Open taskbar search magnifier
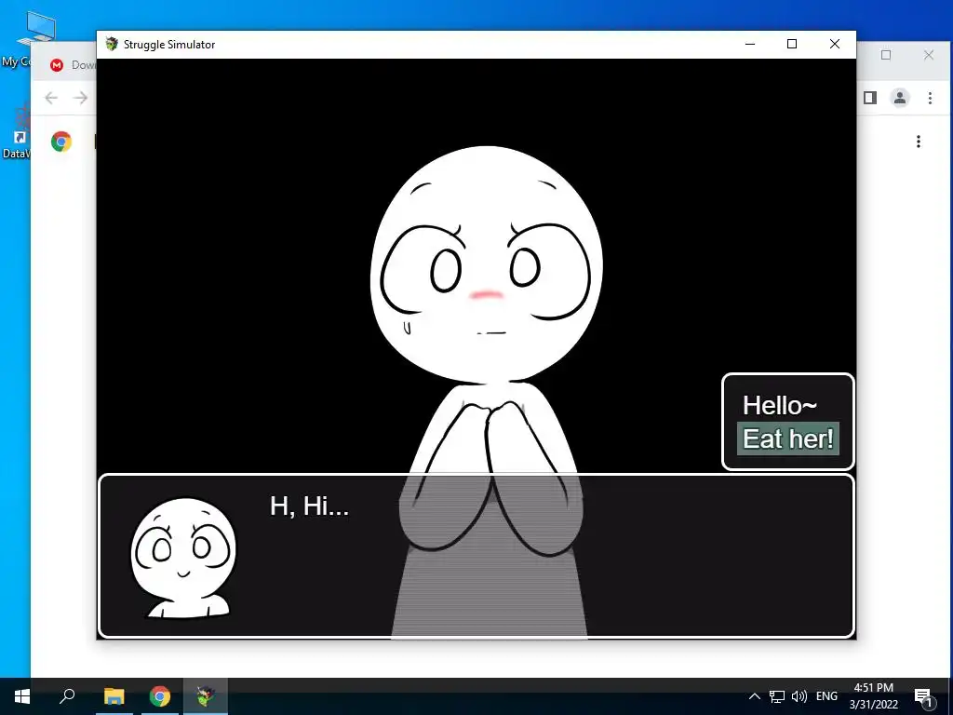 (67, 696)
